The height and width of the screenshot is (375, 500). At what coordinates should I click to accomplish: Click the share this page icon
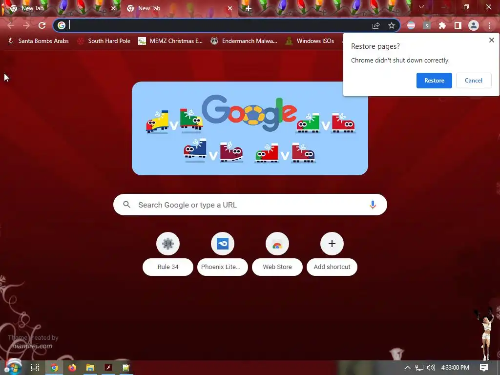pos(376,25)
